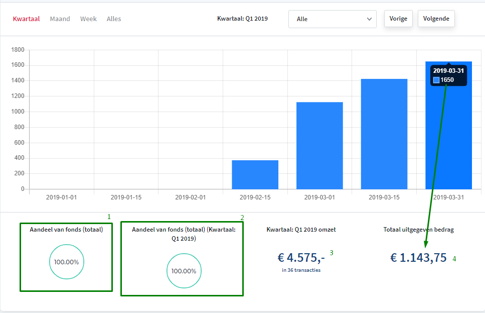Click the 2019-01-15 axis label
The height and width of the screenshot is (313, 485).
pyautogui.click(x=126, y=197)
